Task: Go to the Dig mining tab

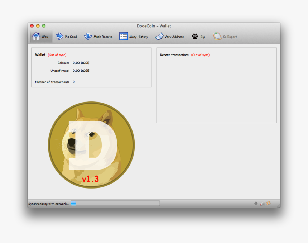Action: [x=198, y=37]
